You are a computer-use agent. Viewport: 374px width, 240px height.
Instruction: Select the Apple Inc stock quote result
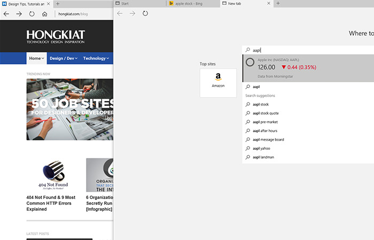(x=308, y=68)
